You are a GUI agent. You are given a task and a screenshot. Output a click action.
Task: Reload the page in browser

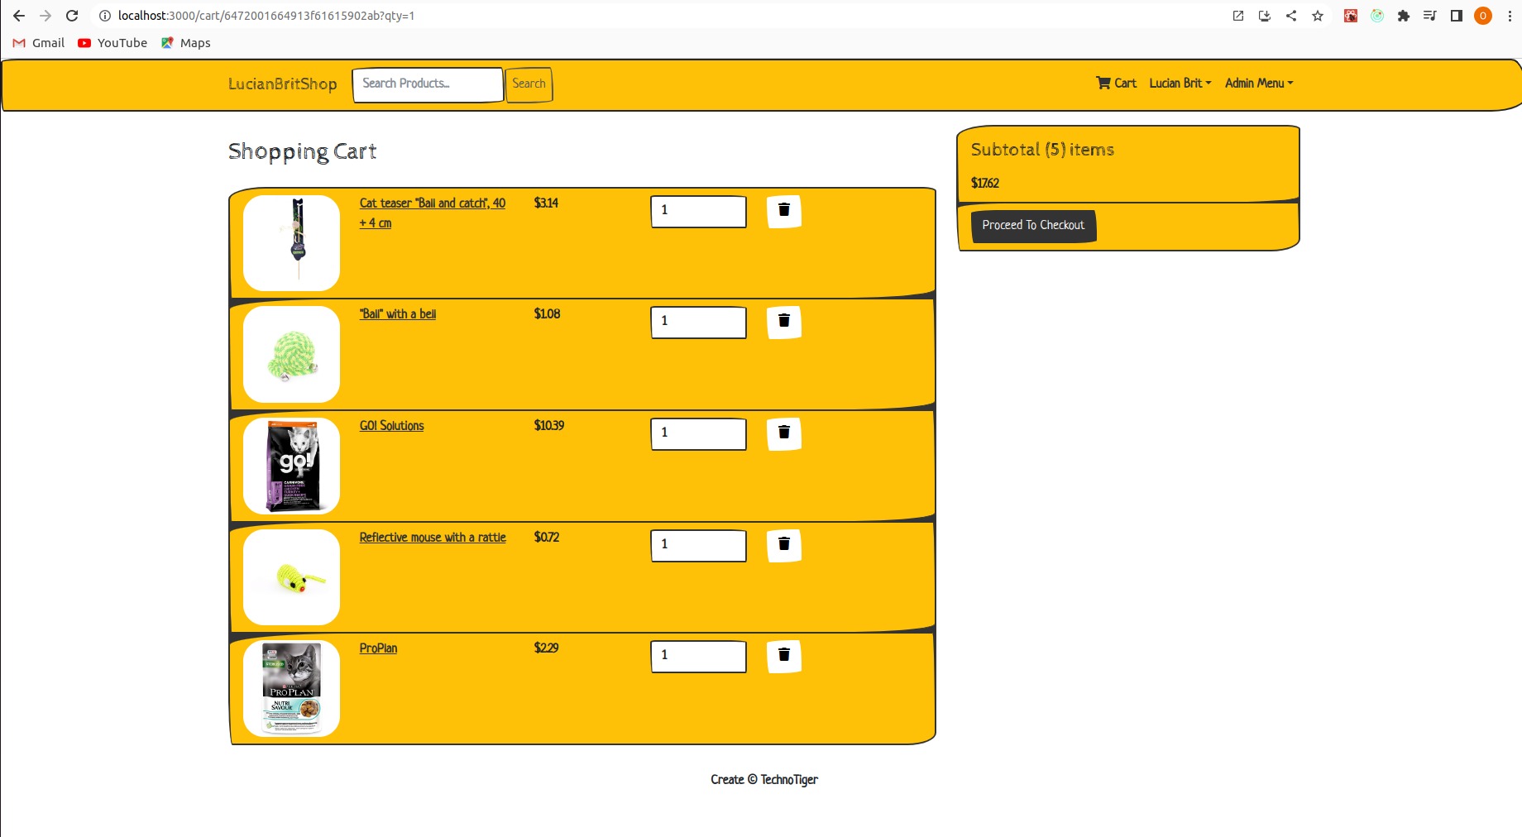tap(72, 16)
